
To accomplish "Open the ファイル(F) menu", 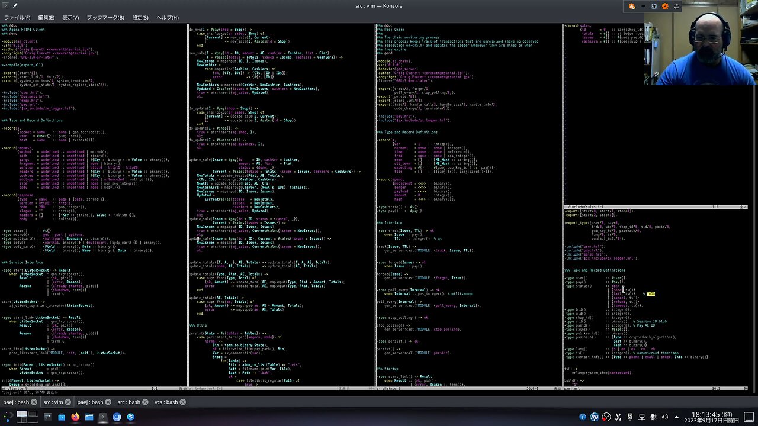I will tap(17, 18).
